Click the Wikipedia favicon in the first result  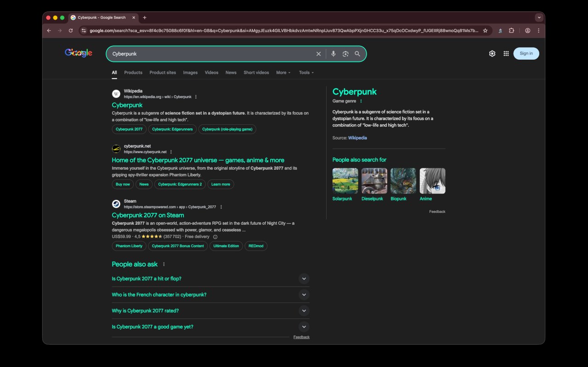(116, 94)
